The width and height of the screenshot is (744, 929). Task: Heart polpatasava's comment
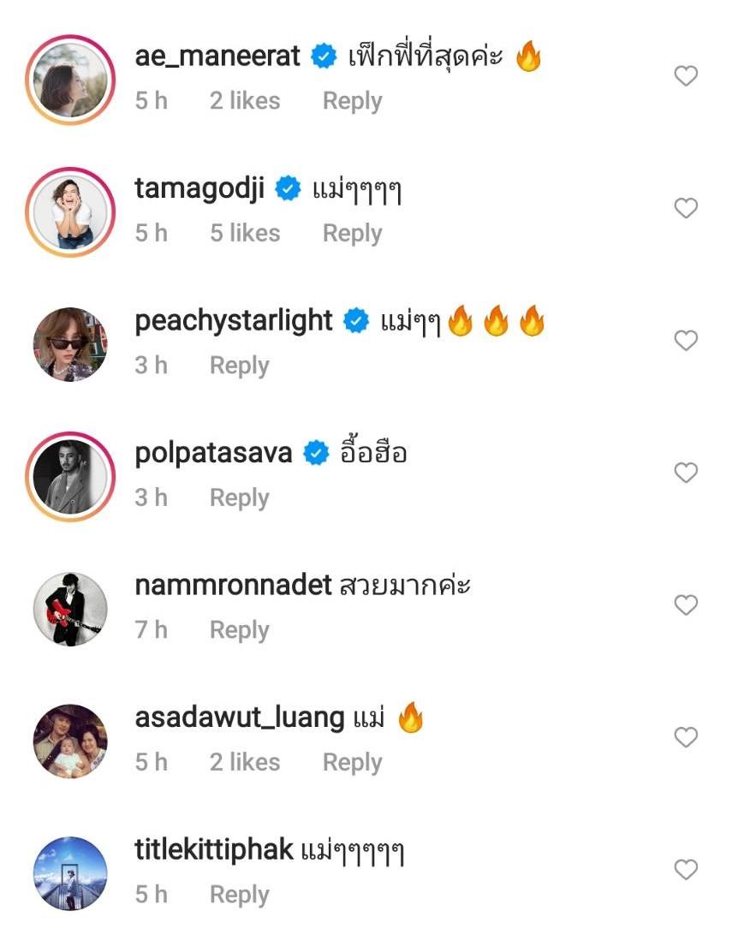(x=686, y=473)
